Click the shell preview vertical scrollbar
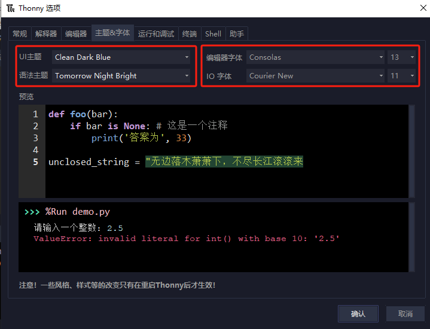Image resolution: width=430 pixels, height=329 pixels. click(x=411, y=237)
